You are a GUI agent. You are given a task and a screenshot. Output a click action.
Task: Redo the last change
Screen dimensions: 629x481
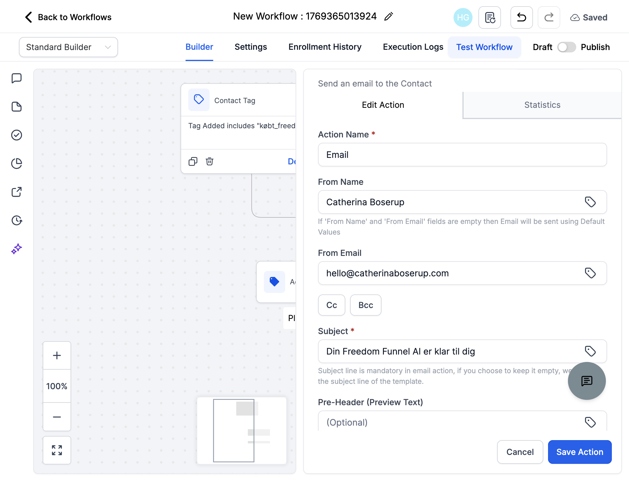(549, 17)
